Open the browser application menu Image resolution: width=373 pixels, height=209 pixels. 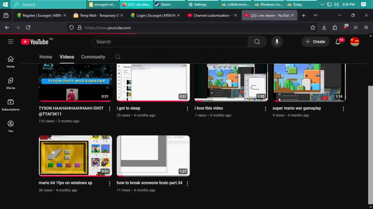(x=366, y=28)
